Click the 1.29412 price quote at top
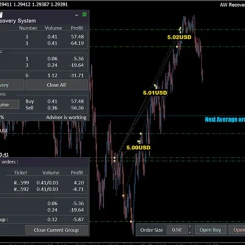The height and width of the screenshot is (245, 245). 23,4
